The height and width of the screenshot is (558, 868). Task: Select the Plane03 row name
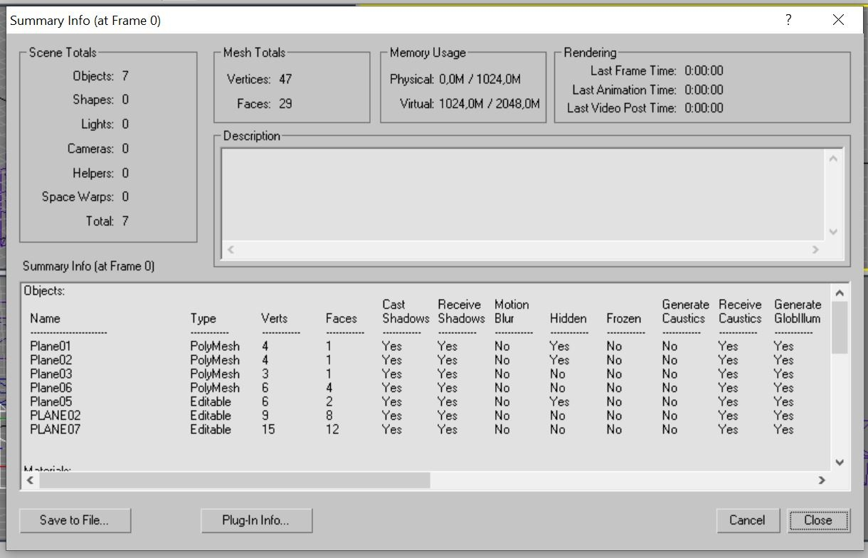point(51,374)
